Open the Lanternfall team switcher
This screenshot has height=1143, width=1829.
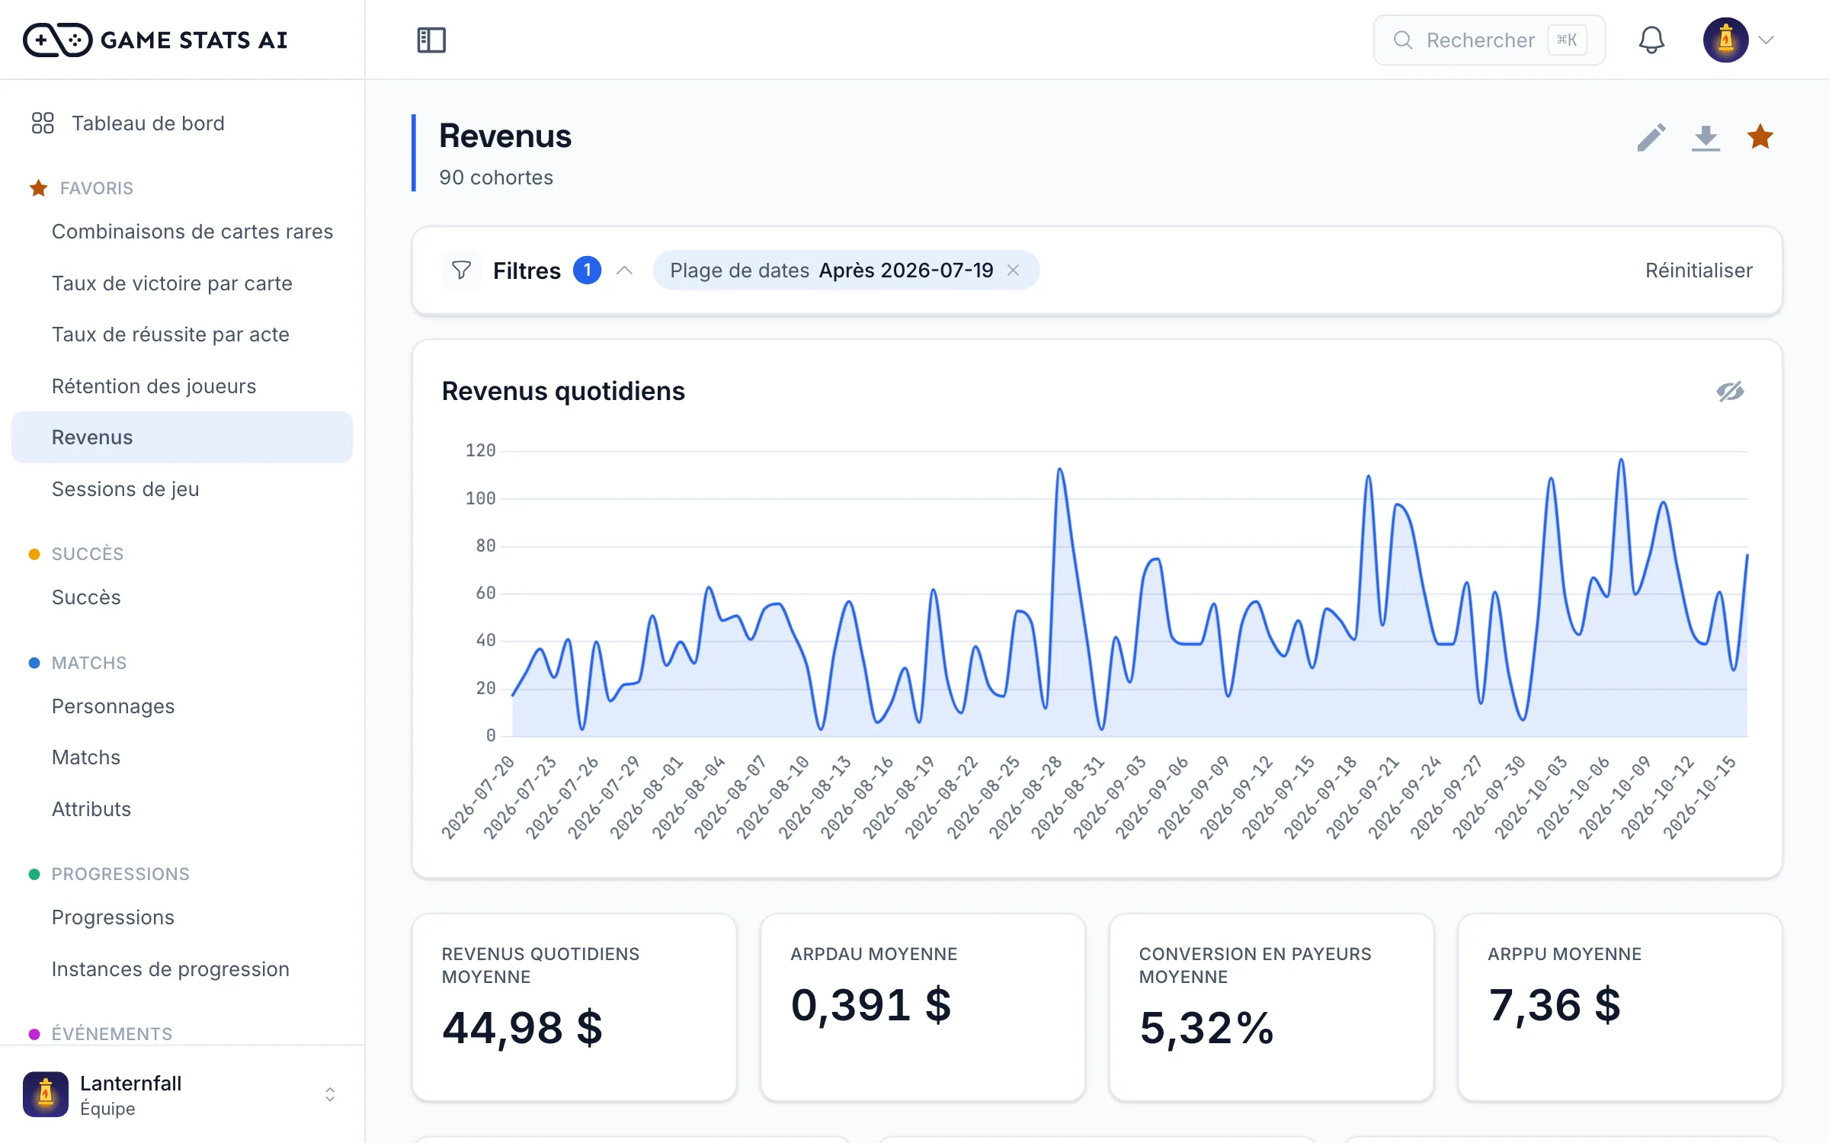182,1094
